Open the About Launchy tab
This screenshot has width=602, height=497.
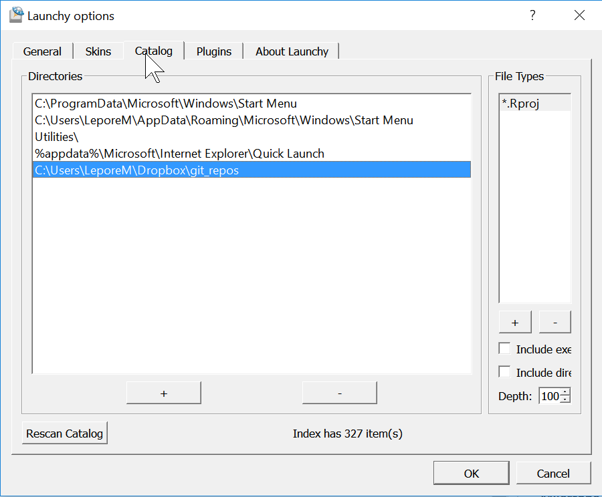292,51
